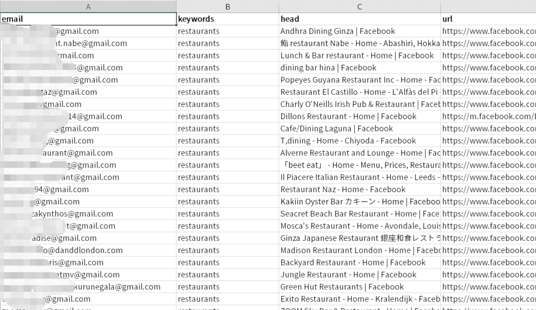Click the 'restaurants' keyword in Green Hut row
The height and width of the screenshot is (310, 536).
(198, 287)
